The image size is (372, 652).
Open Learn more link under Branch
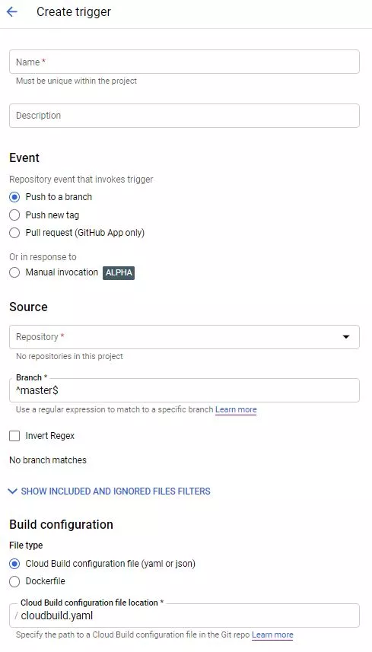coord(236,409)
